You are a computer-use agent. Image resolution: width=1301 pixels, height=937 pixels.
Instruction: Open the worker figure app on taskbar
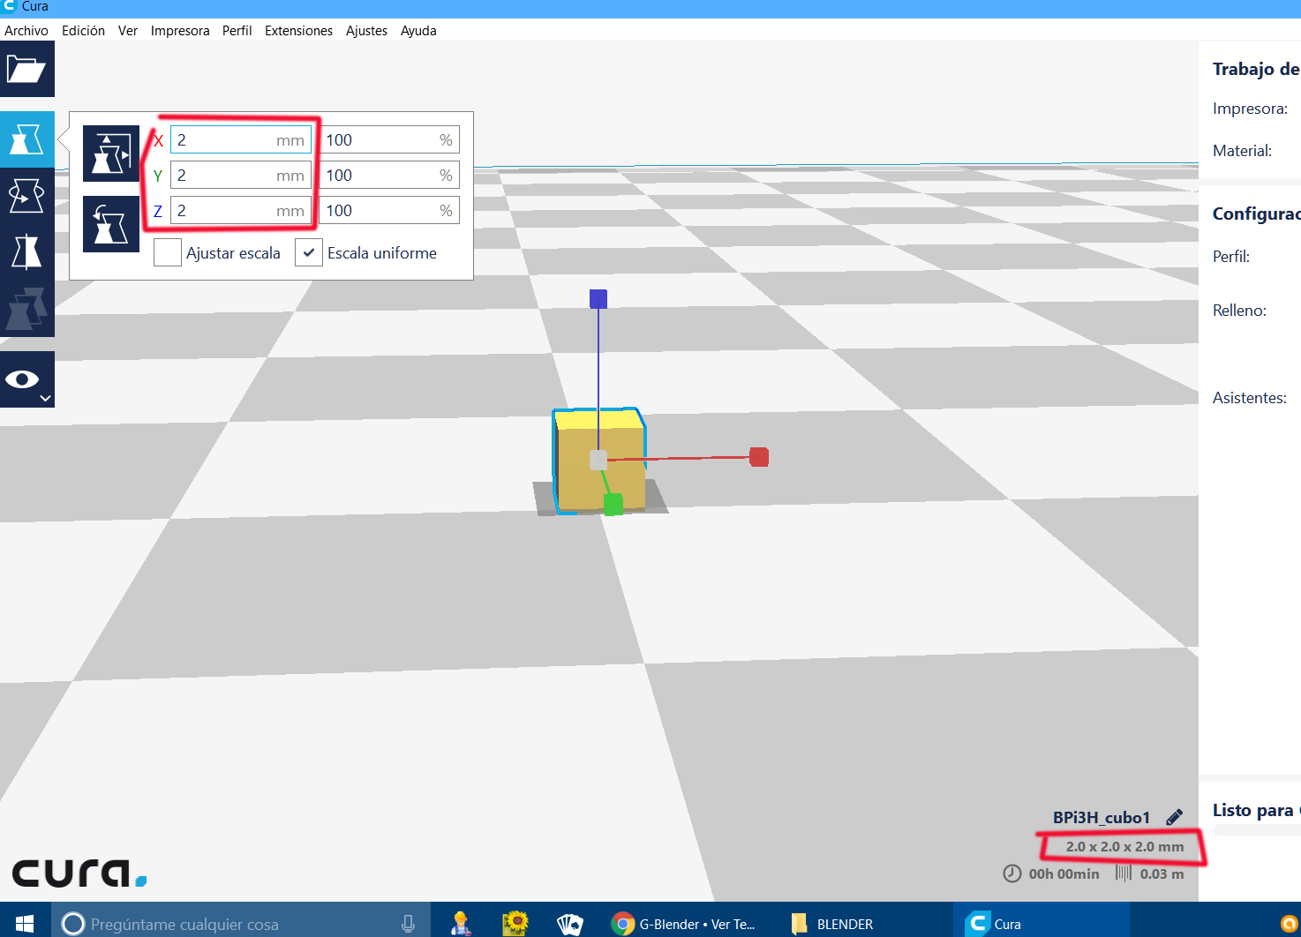coord(461,924)
